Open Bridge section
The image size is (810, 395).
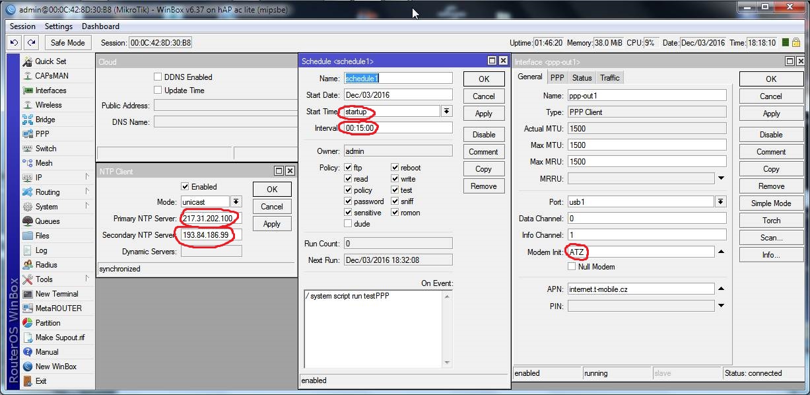click(x=46, y=120)
